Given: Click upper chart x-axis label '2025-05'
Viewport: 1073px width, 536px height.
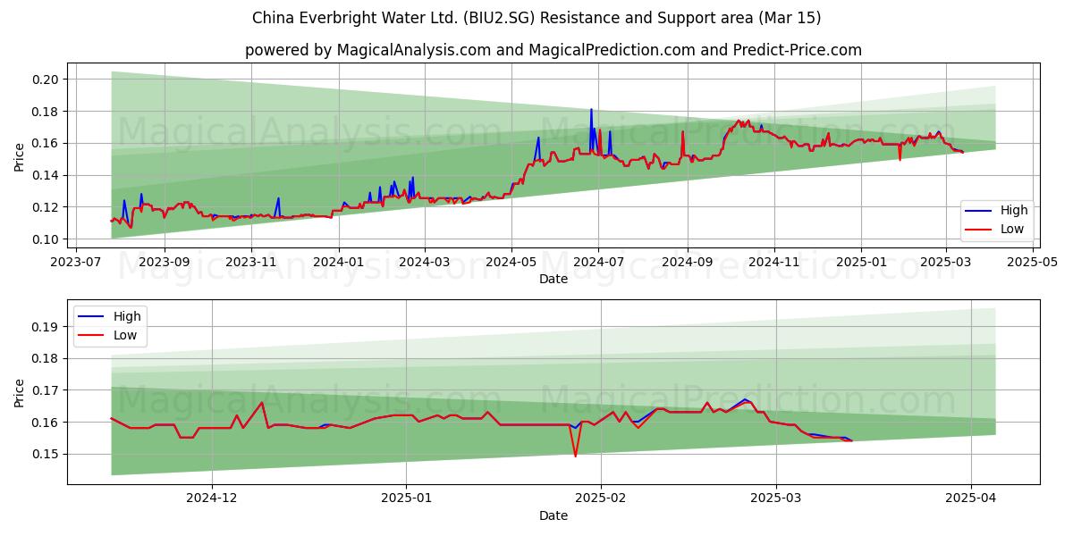Looking at the screenshot, I should [1034, 264].
